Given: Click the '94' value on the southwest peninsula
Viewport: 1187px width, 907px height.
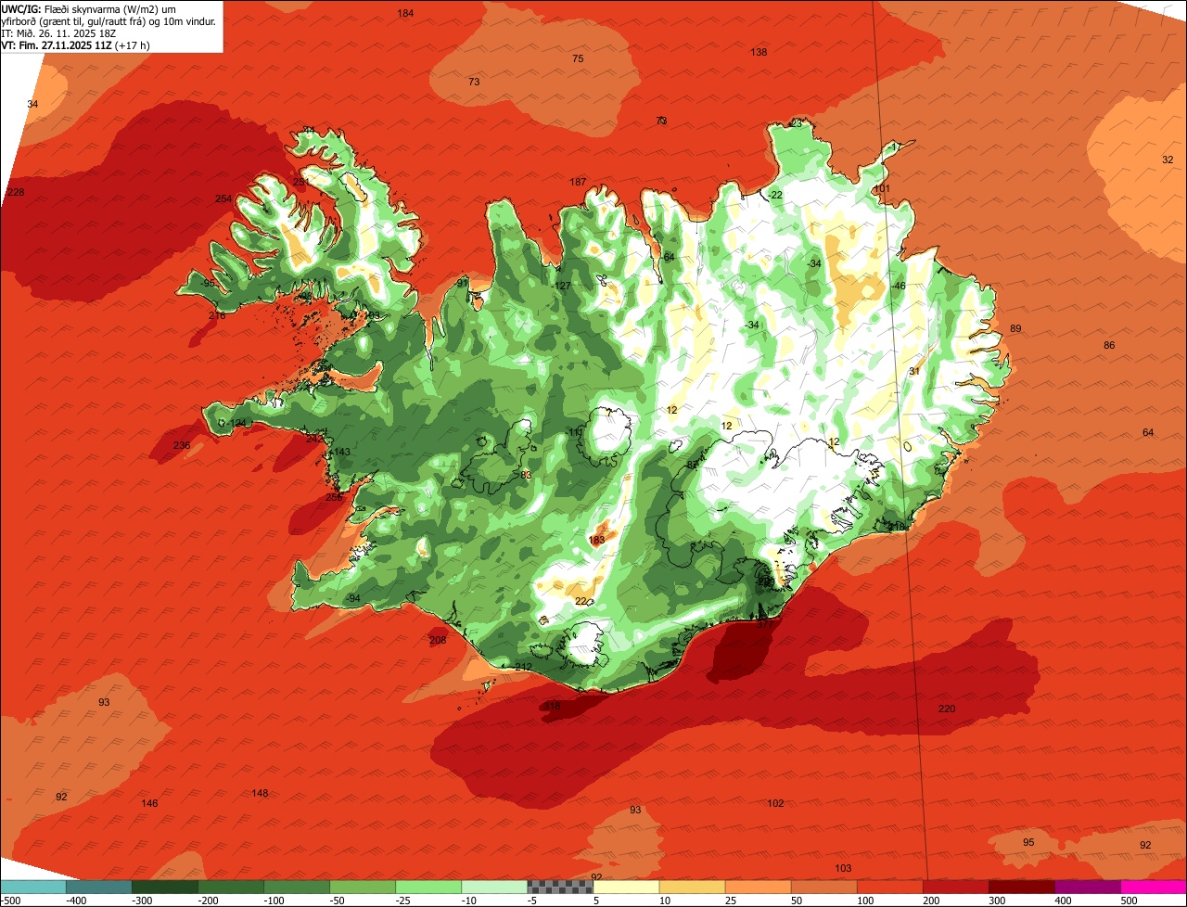Looking at the screenshot, I should [x=353, y=598].
